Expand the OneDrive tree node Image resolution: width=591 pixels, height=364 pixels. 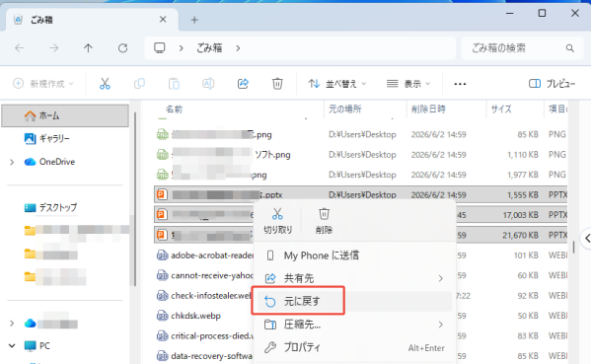12,162
